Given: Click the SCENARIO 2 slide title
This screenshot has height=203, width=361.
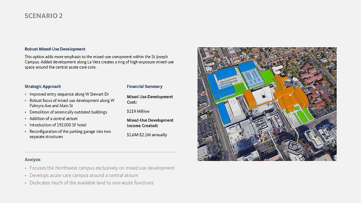Looking at the screenshot, I should [44, 16].
